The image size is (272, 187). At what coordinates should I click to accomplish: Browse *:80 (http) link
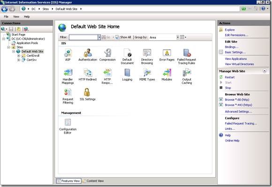[237, 100]
